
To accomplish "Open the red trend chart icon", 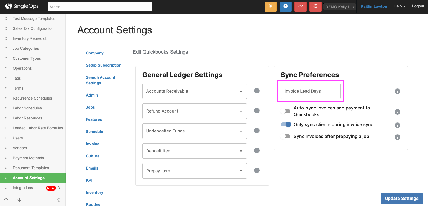I will (x=300, y=7).
